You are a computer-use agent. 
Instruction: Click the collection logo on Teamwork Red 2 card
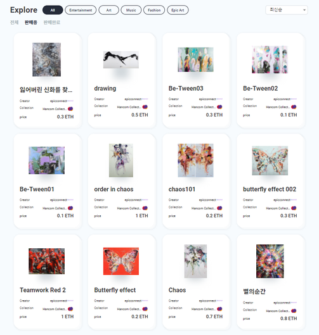pos(70,309)
